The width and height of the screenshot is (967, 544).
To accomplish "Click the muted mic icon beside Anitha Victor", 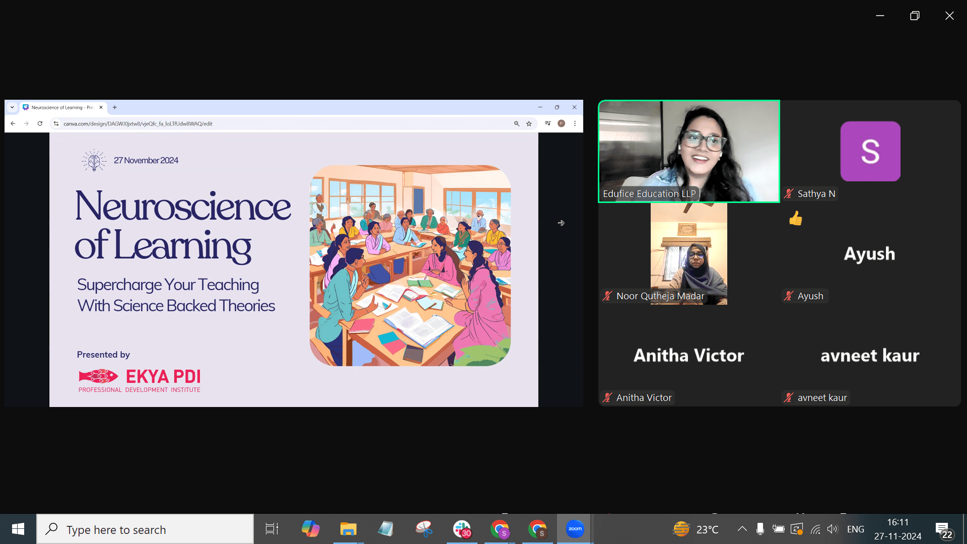I will coord(607,397).
